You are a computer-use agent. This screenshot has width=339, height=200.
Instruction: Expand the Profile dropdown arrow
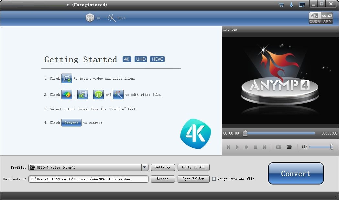(x=145, y=167)
